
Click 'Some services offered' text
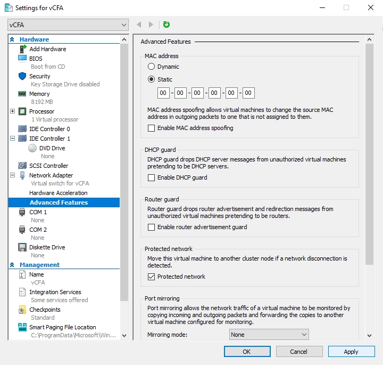coord(60,300)
